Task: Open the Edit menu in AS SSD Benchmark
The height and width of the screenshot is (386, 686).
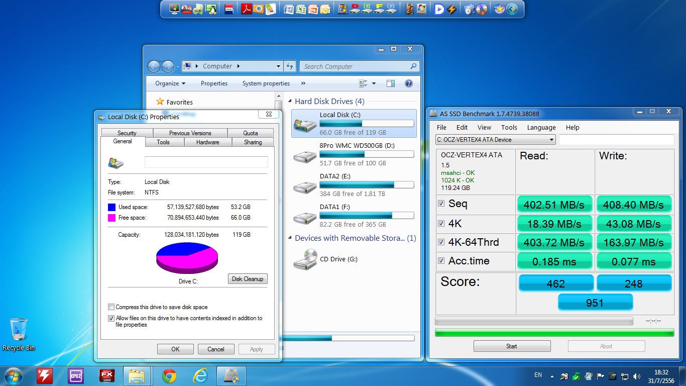Action: pos(462,127)
